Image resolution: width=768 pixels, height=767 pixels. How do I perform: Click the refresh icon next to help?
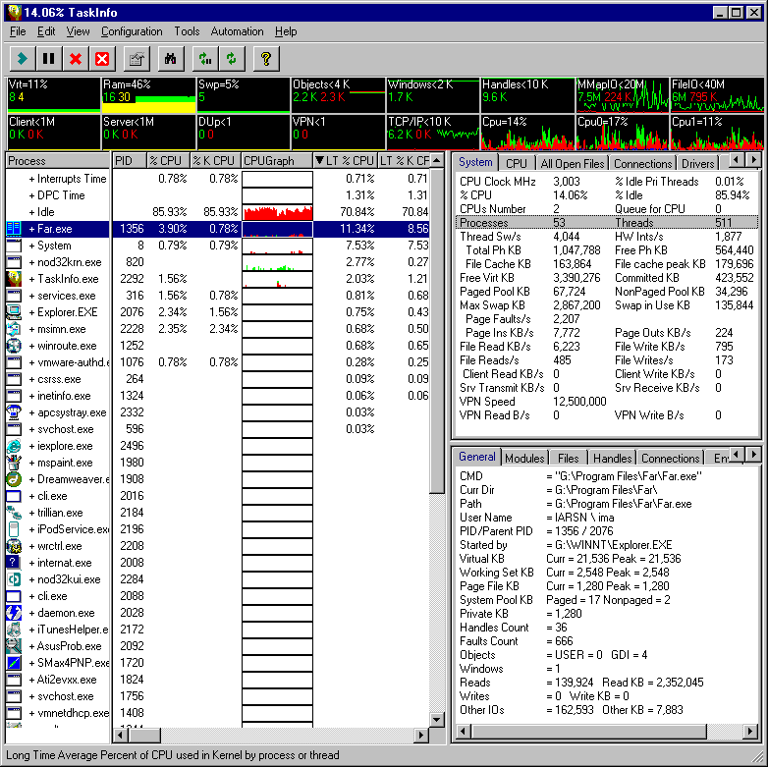pos(231,59)
